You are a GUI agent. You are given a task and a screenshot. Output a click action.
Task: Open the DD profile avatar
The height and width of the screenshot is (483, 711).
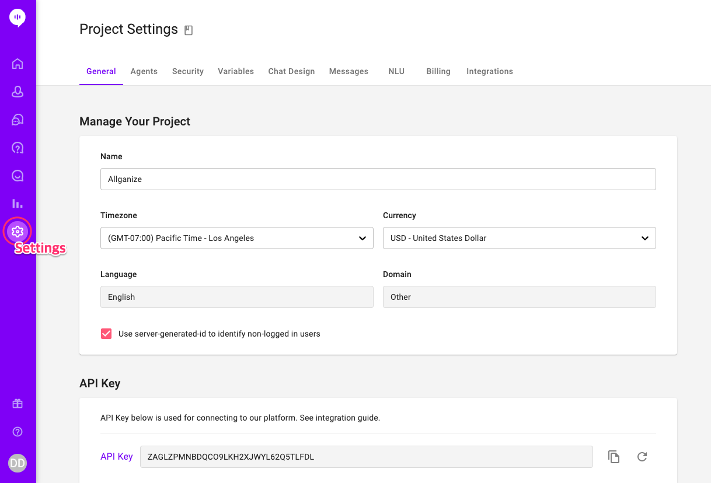coord(18,463)
